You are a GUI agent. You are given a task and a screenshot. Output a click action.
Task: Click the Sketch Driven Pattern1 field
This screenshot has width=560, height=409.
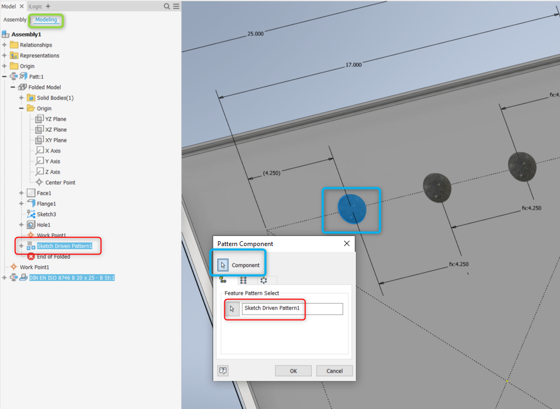(292, 308)
